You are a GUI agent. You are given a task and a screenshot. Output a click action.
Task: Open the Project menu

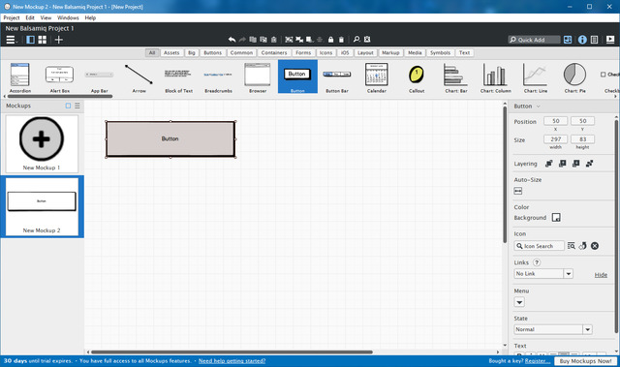pyautogui.click(x=12, y=17)
